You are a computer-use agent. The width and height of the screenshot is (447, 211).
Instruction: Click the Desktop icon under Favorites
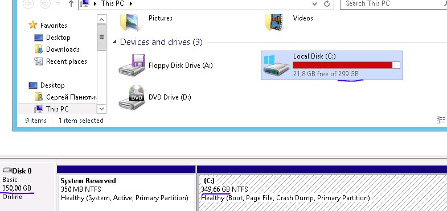pos(39,38)
